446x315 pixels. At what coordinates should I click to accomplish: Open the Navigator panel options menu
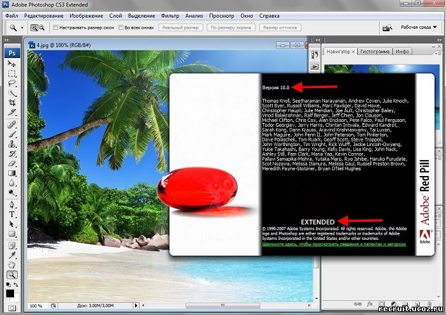437,53
